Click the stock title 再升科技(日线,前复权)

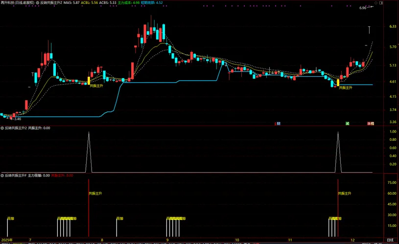17,3
